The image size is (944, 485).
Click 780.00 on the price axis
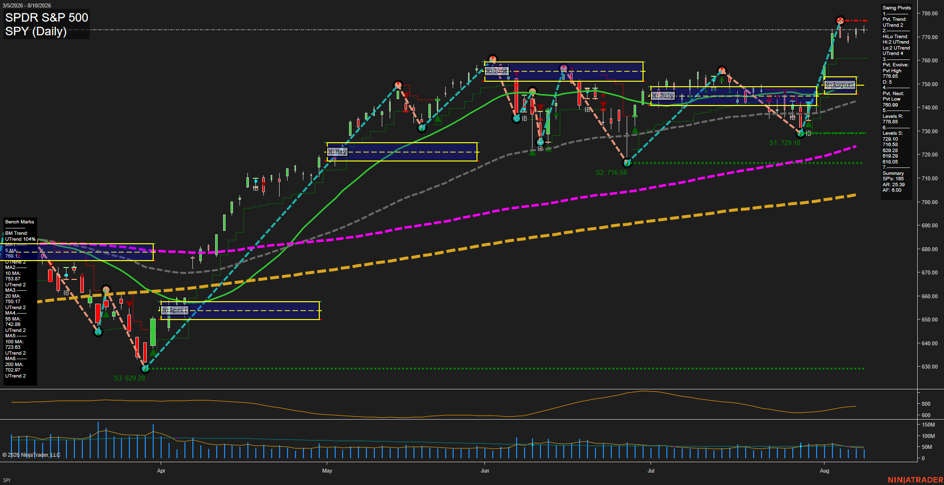(x=930, y=14)
